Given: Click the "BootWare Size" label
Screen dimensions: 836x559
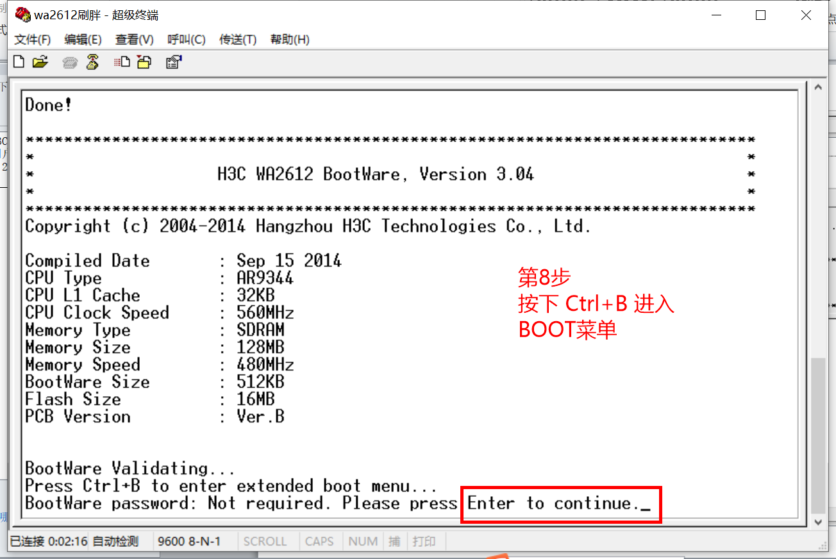Looking at the screenshot, I should point(87,382).
